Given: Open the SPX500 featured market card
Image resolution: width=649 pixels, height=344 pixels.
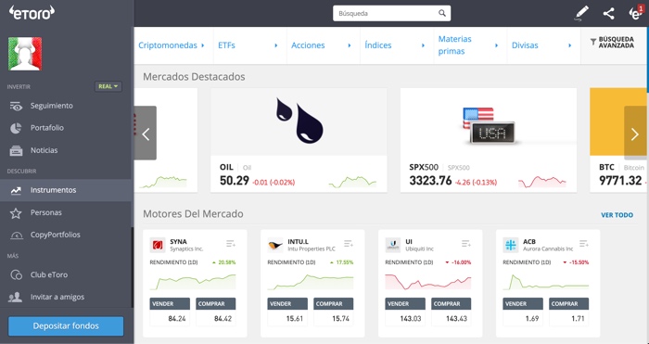Looking at the screenshot, I should 489,140.
